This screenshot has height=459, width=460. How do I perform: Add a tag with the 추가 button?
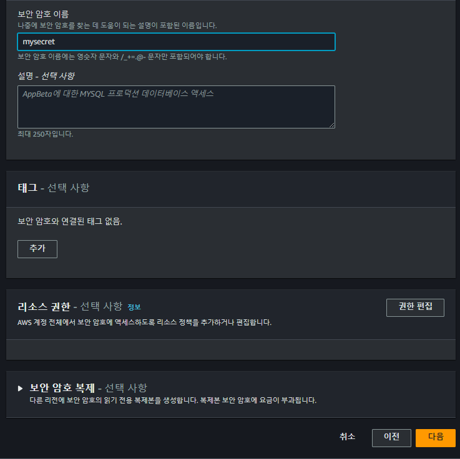coord(37,249)
